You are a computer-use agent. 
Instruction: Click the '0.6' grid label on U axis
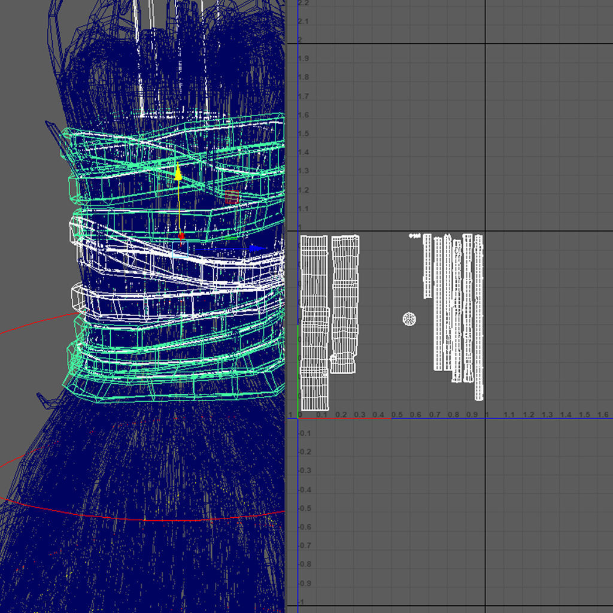pos(415,414)
